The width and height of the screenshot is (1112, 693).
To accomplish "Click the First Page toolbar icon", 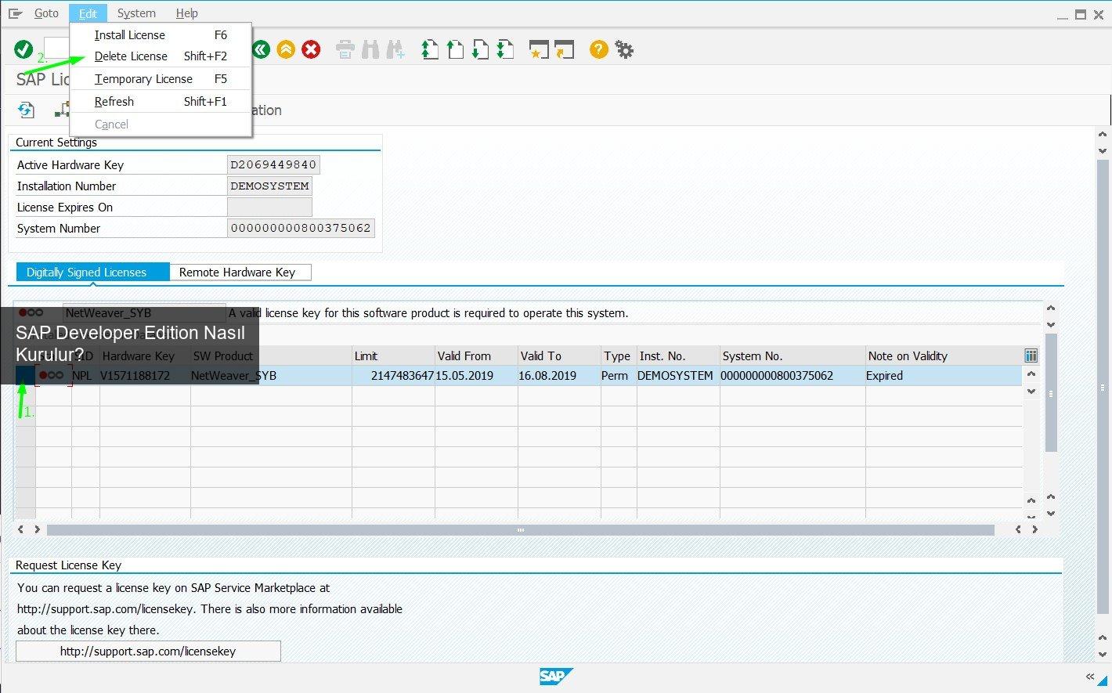I will point(430,50).
